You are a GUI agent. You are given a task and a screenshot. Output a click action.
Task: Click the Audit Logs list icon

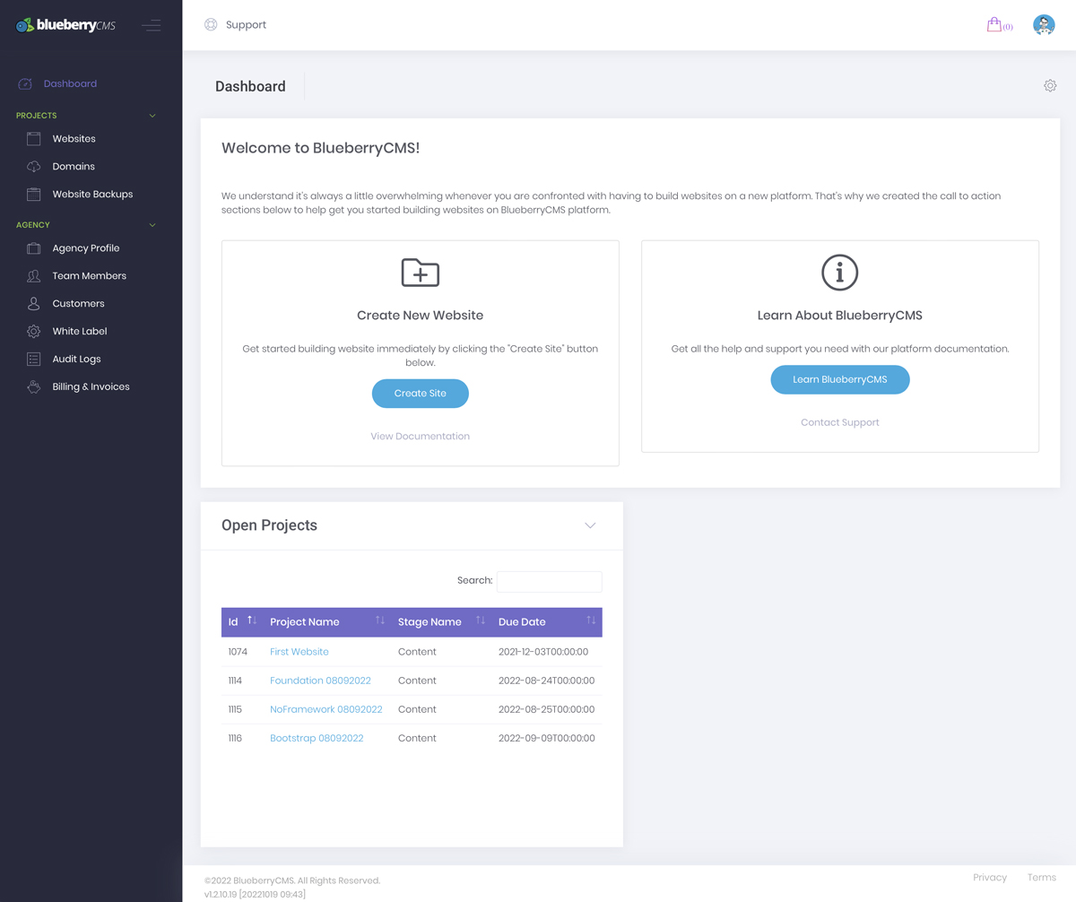33,360
